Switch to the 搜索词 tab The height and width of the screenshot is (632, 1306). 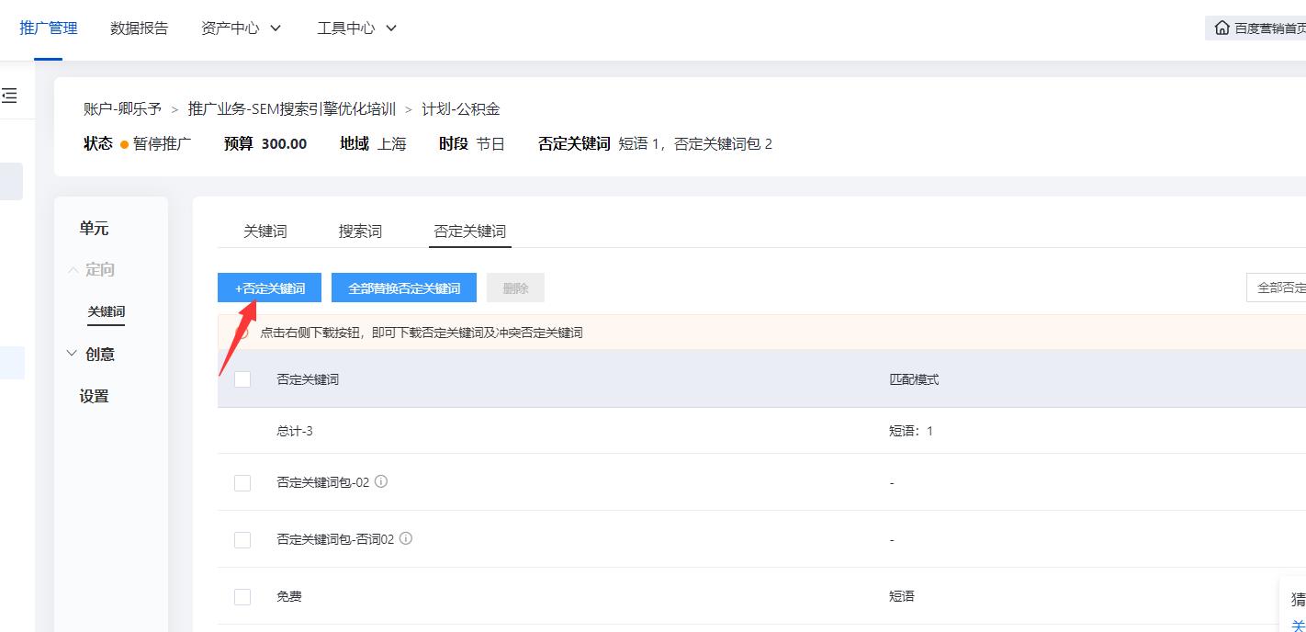click(360, 231)
